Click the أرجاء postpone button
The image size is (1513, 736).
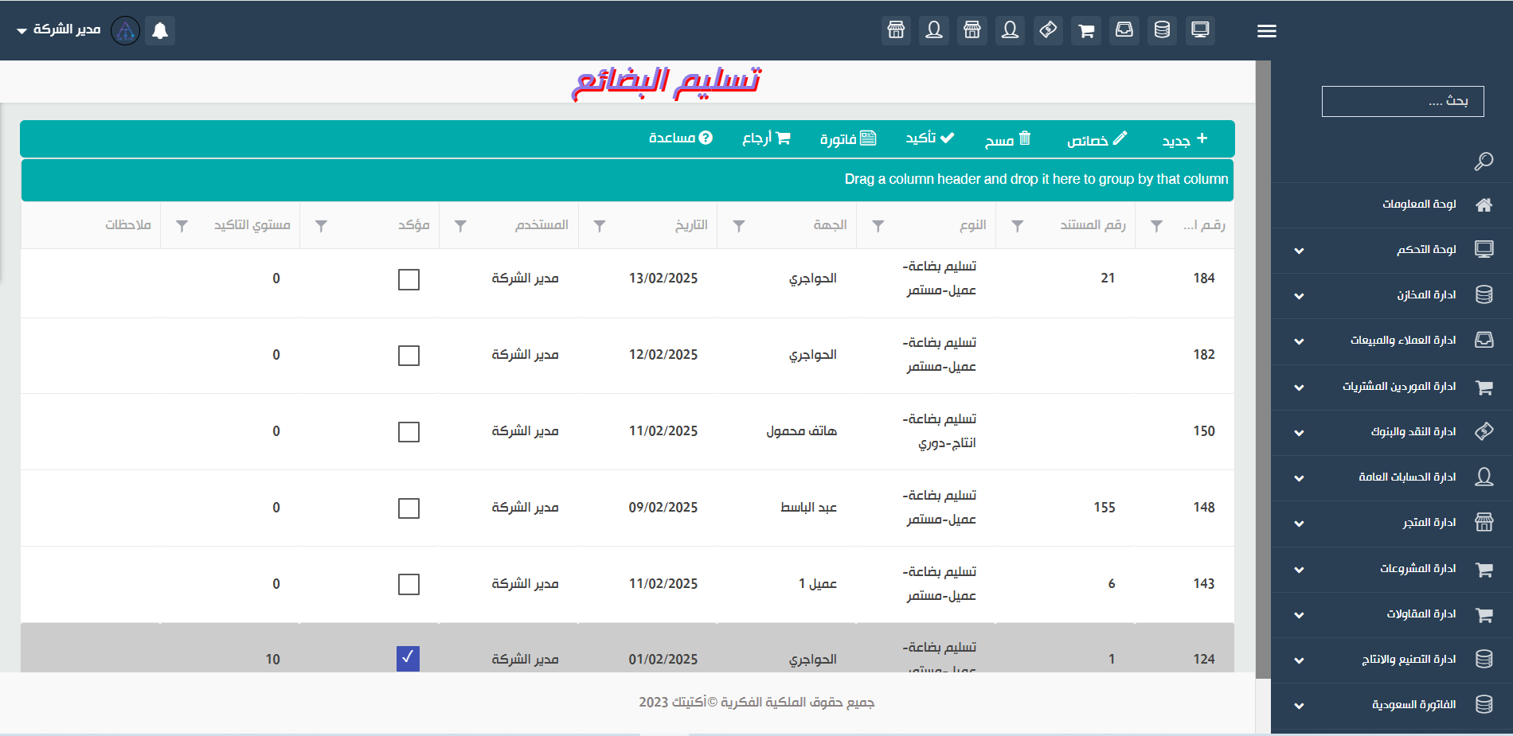click(766, 138)
